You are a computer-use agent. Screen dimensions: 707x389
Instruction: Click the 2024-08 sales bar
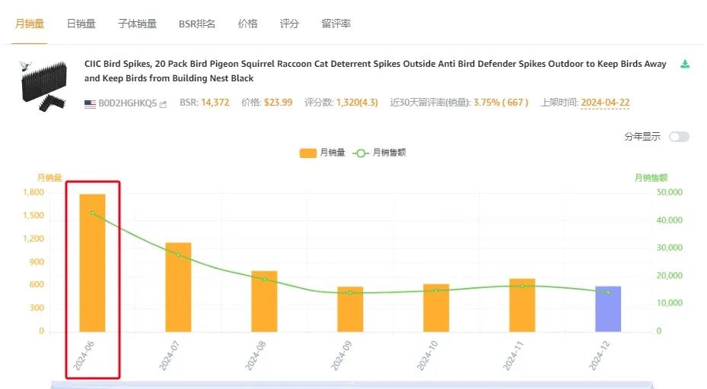click(x=264, y=301)
